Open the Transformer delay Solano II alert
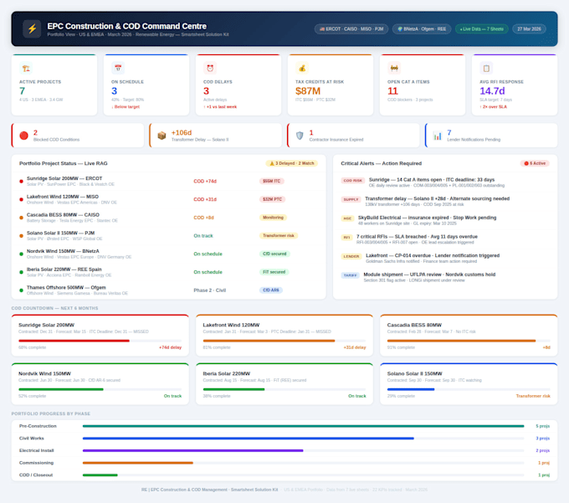This screenshot has width=569, height=503. (445, 201)
